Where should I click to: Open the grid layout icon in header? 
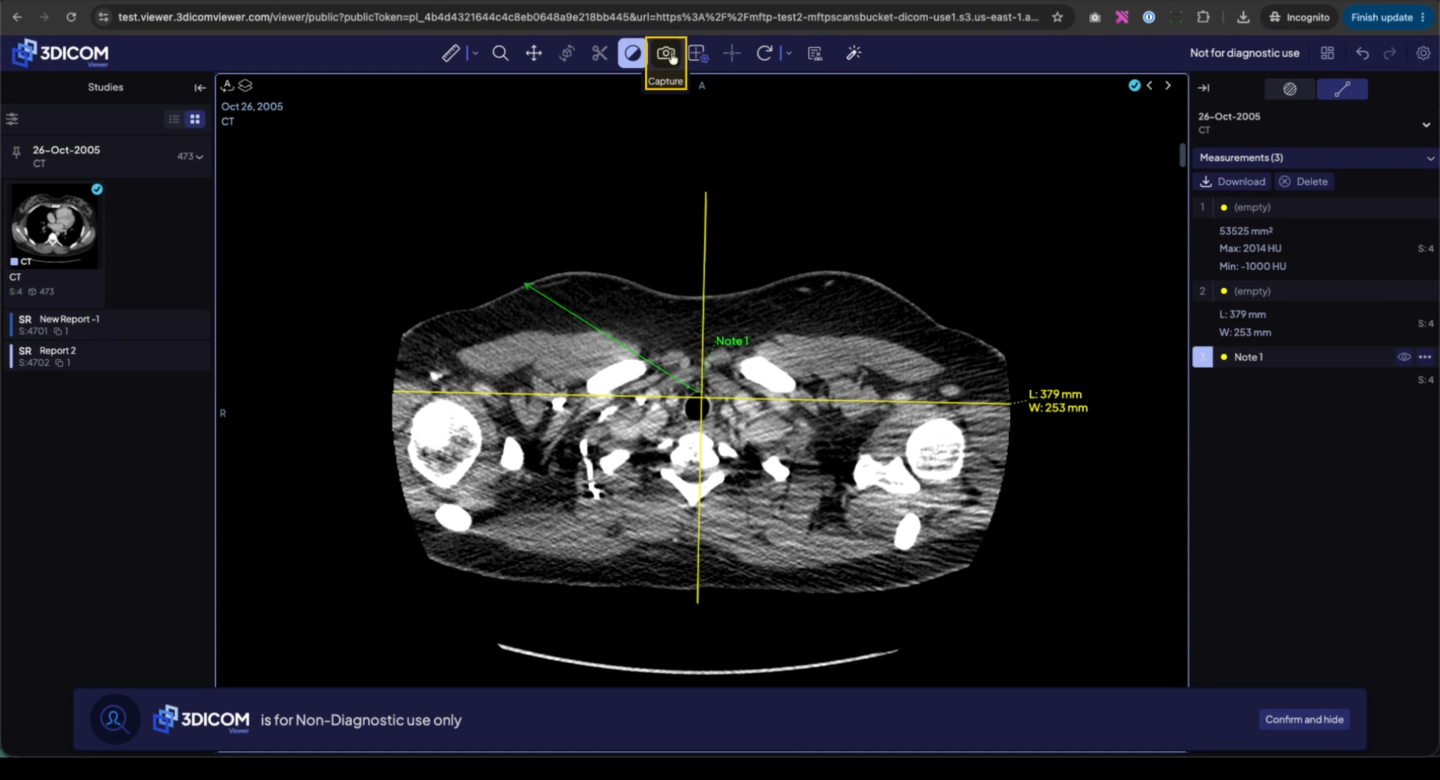(x=1327, y=53)
